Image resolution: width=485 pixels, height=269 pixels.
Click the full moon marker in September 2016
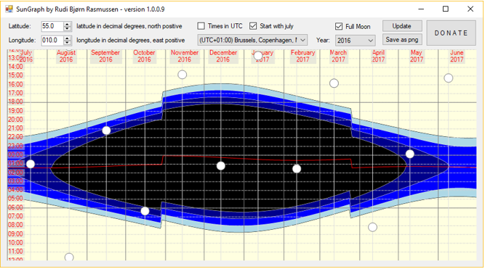pos(106,131)
